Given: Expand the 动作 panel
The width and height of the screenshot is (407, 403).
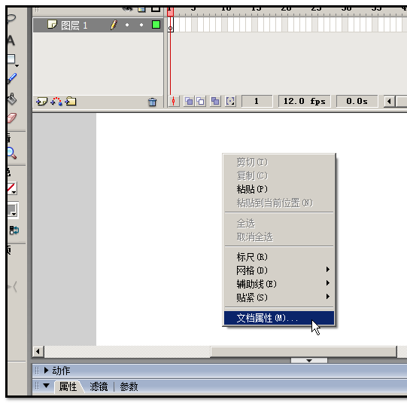Looking at the screenshot, I should tap(46, 371).
